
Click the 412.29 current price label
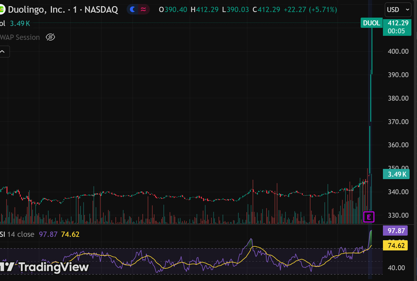point(398,23)
